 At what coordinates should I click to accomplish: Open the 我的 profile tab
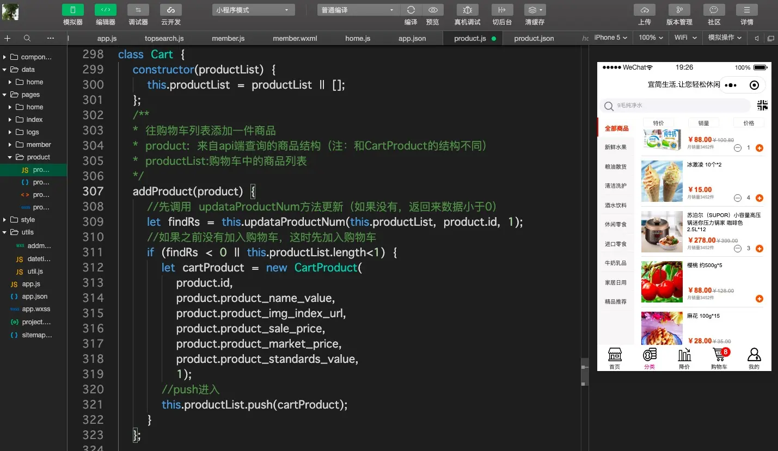click(x=754, y=359)
